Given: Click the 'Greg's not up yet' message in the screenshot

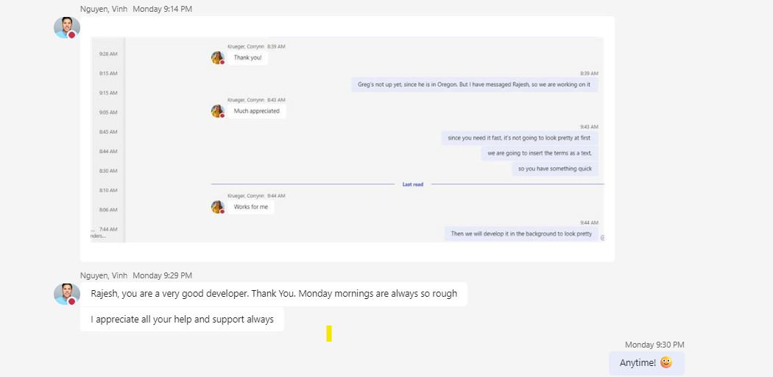Looking at the screenshot, I should [x=474, y=84].
